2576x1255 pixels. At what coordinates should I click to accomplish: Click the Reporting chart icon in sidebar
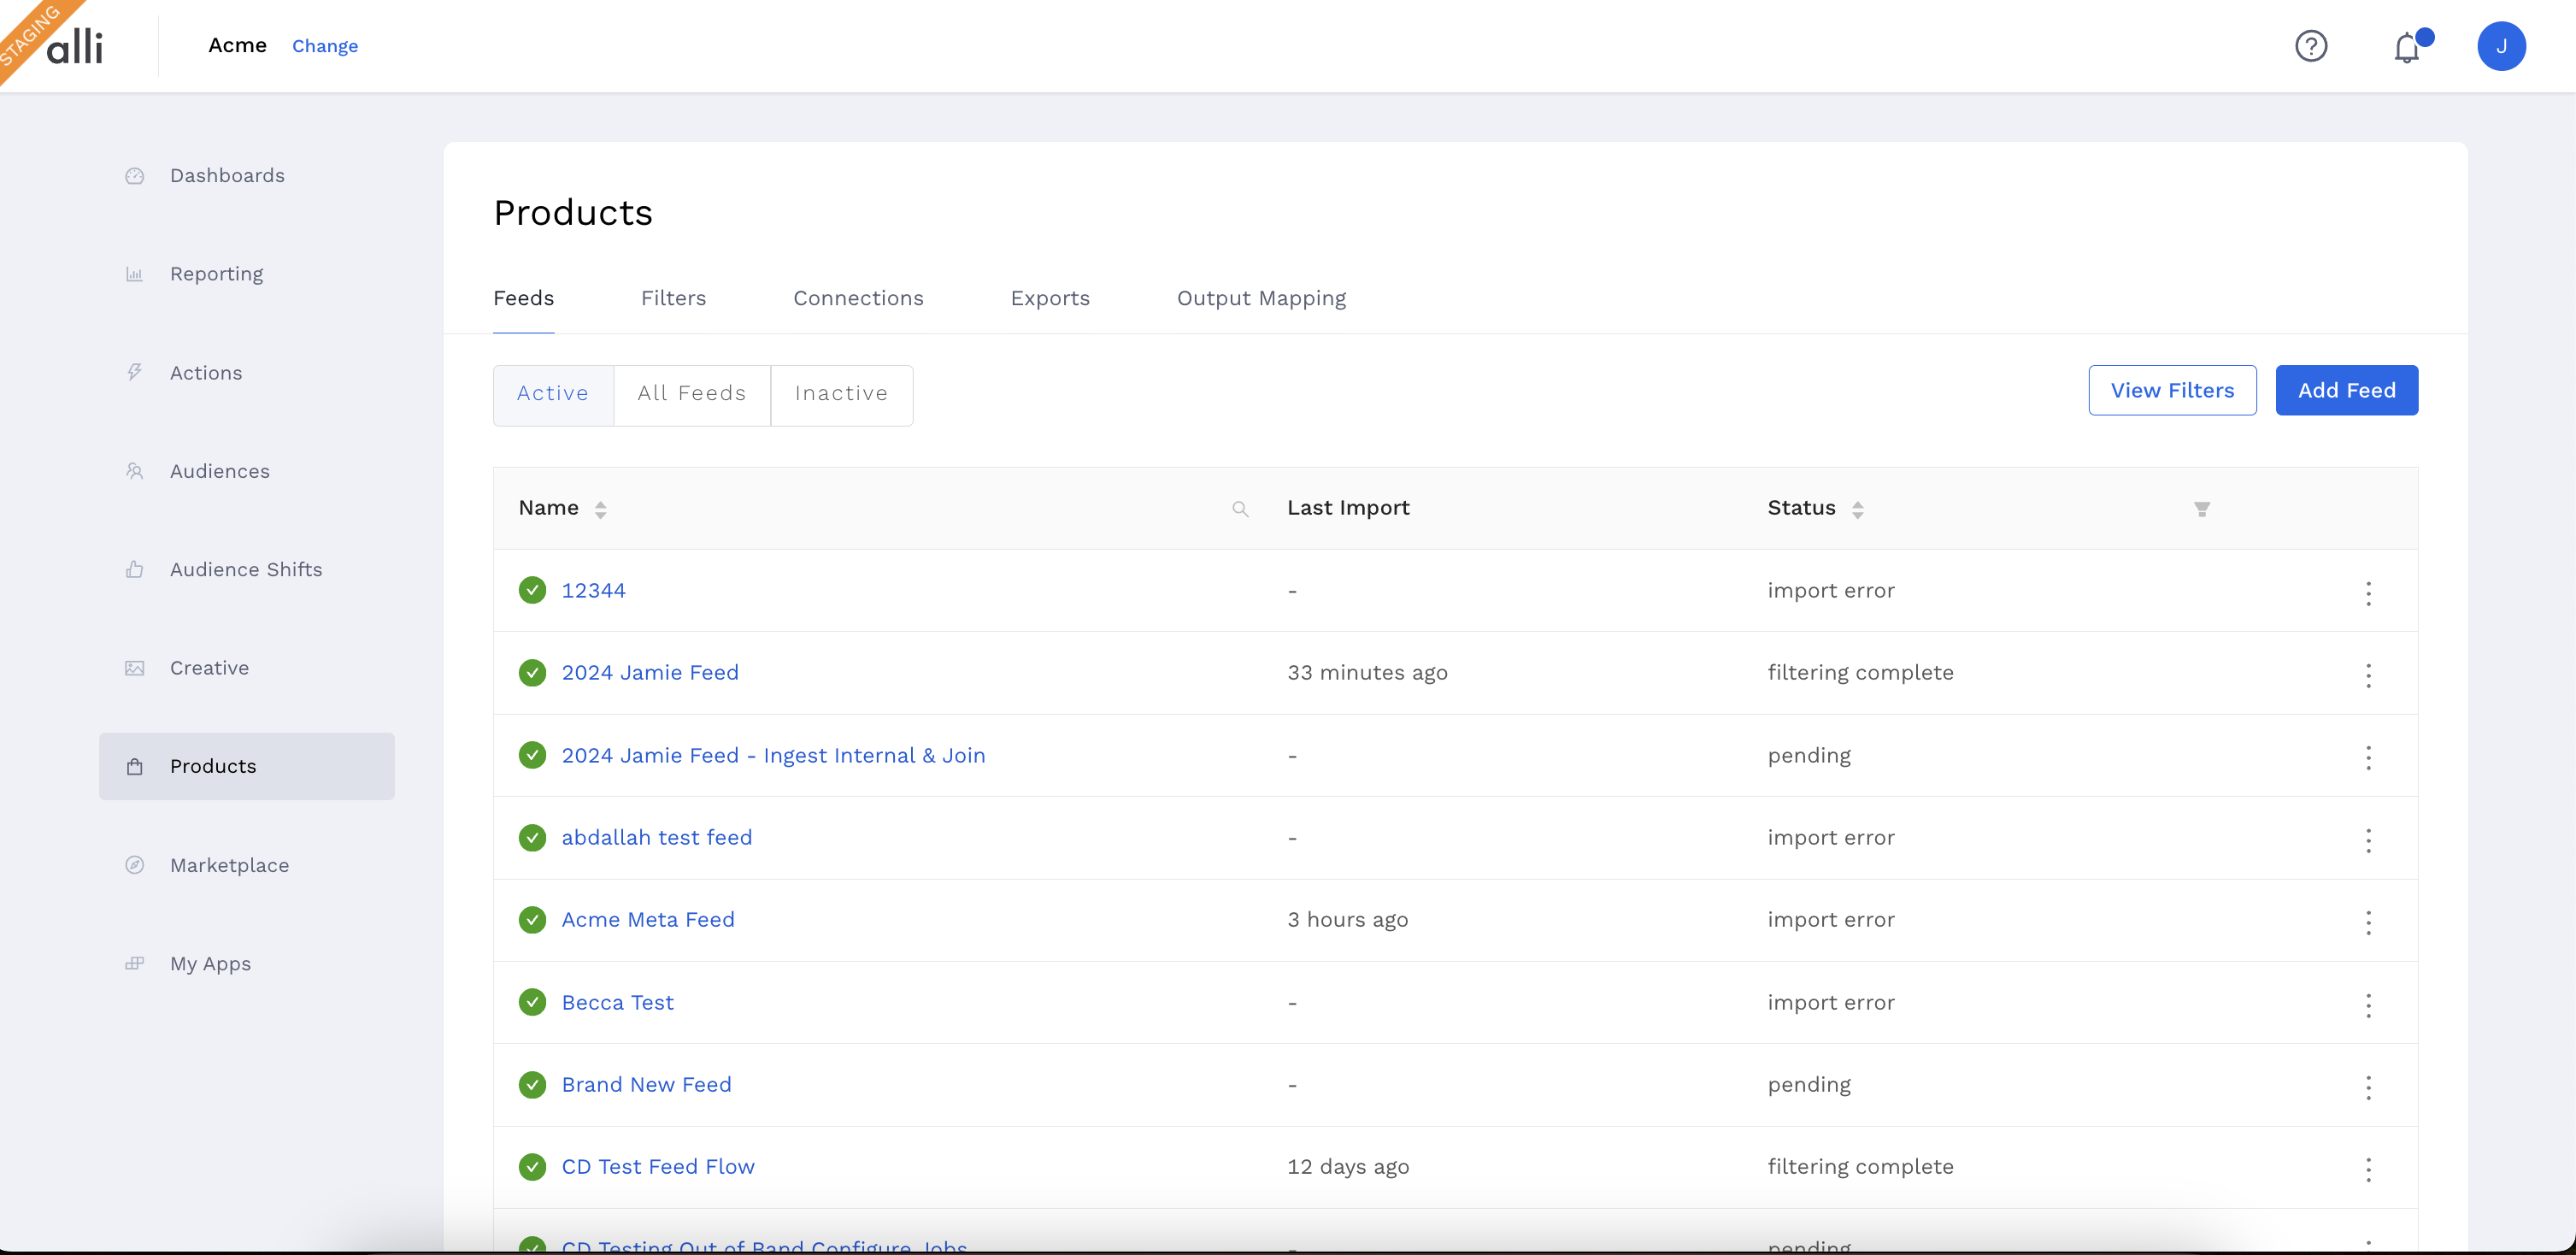coord(135,274)
